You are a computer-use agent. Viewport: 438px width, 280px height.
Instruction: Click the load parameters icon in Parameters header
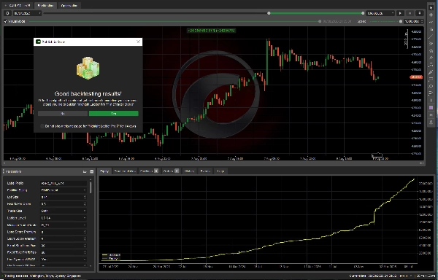coord(85,172)
